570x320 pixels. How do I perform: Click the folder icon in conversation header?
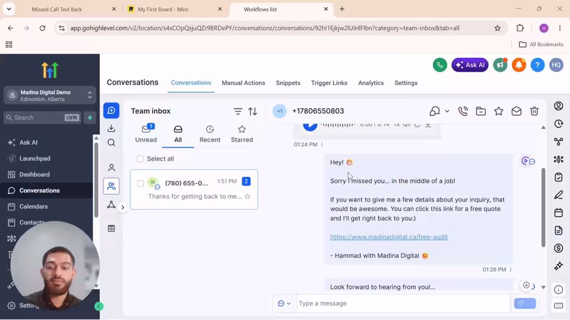480,111
